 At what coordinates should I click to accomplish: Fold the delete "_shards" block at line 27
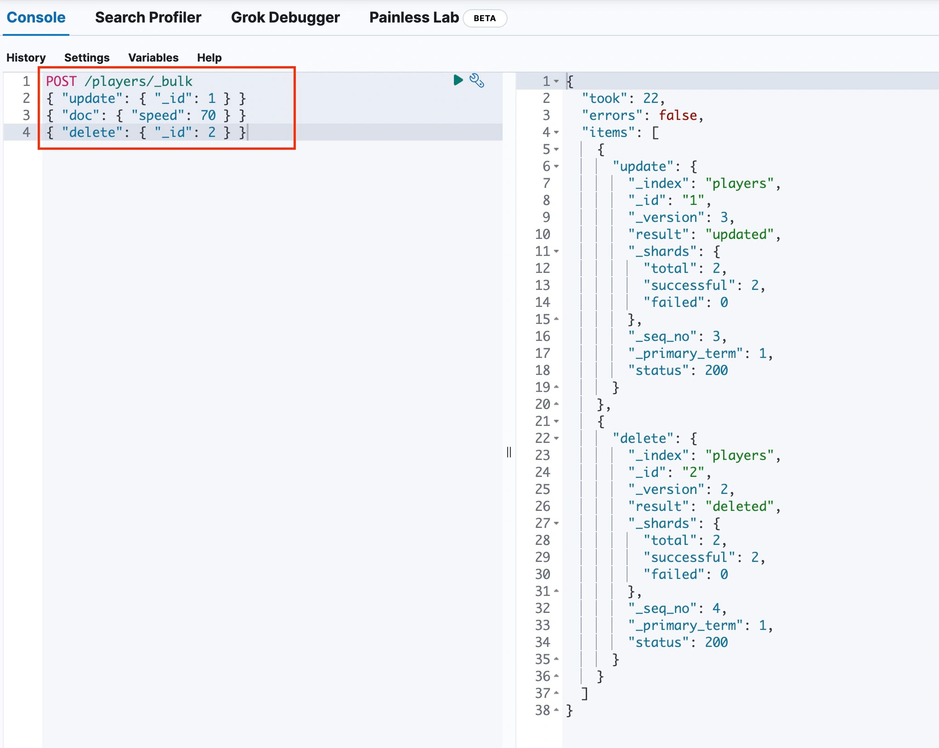pos(556,523)
